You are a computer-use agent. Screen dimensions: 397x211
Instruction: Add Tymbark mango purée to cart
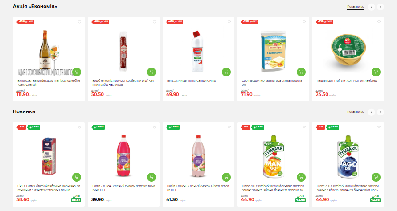[301, 176]
